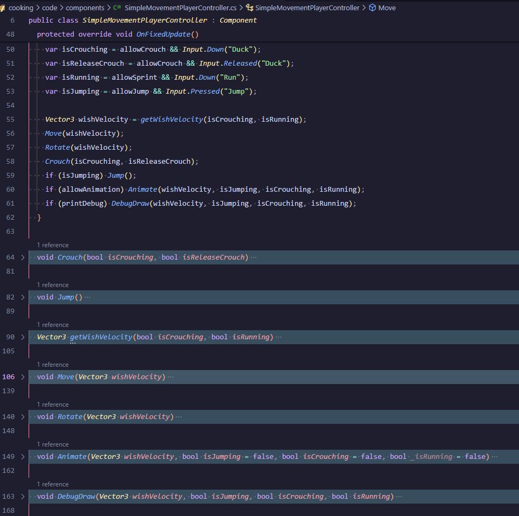Click the fold ellipsis after getWishVelocity signature
Screen dimensions: 519x516
click(x=279, y=337)
